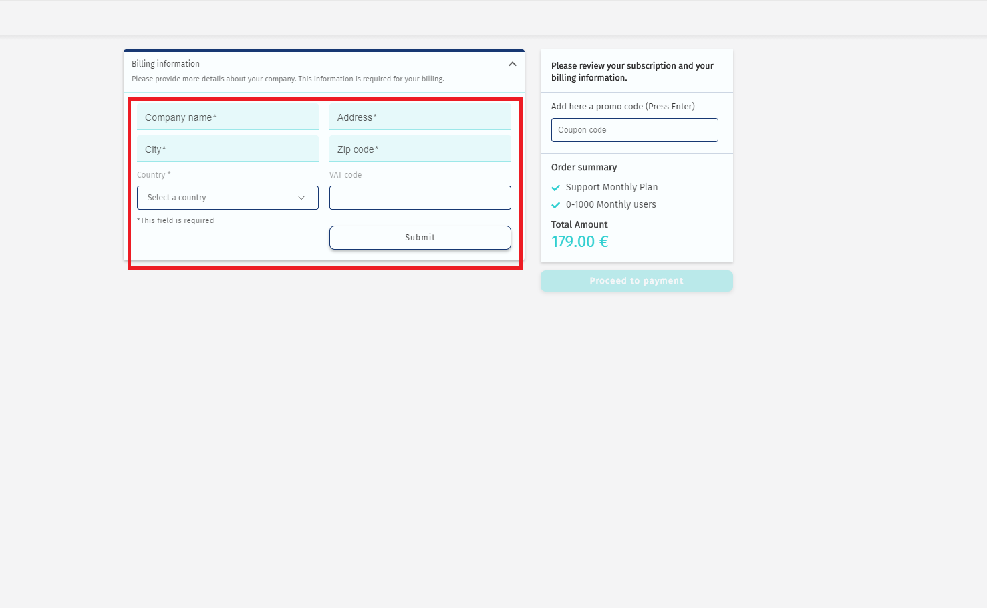The image size is (987, 608).
Task: Click the Country field label
Action: 154,175
